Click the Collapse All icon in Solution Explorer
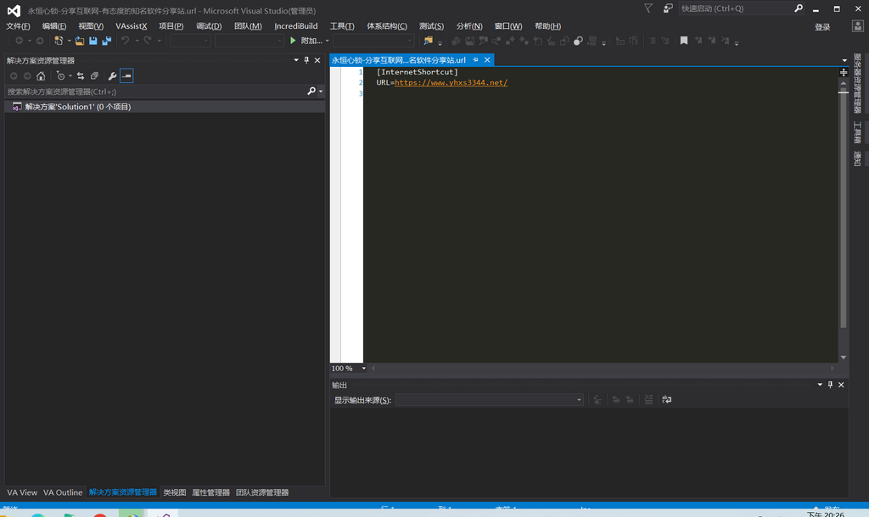This screenshot has height=517, width=869. point(94,75)
